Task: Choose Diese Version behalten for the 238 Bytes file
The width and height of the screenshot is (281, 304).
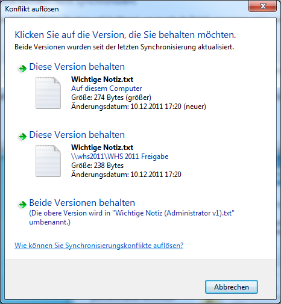Action: tap(77, 135)
